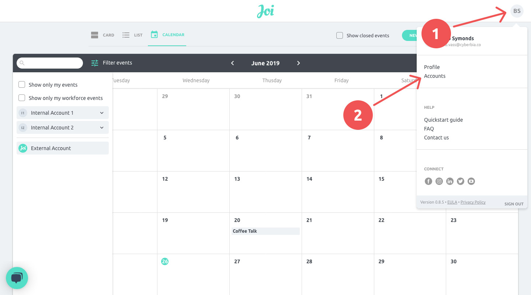Click the event search field
Image resolution: width=531 pixels, height=295 pixels.
(x=50, y=63)
